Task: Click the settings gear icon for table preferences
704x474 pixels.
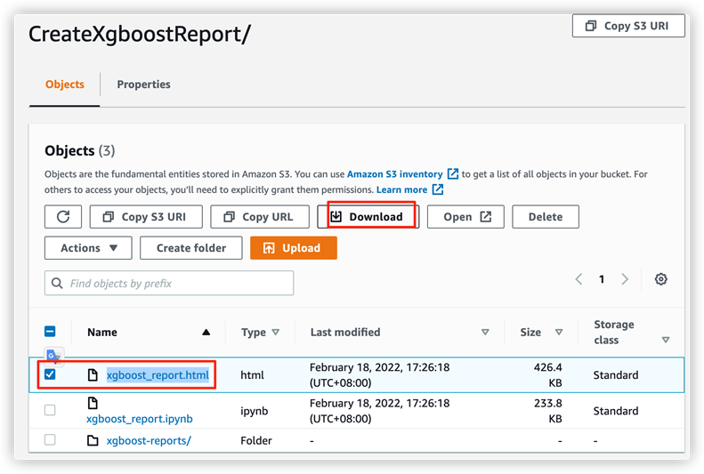Action: 660,279
